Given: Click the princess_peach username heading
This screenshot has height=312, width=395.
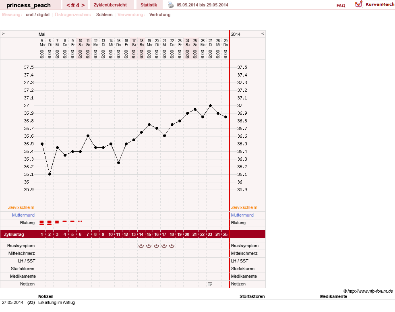Looking at the screenshot, I should coord(29,5).
